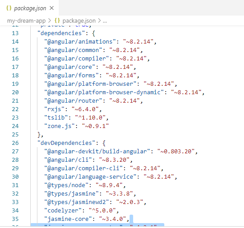The height and width of the screenshot is (228, 244).
Task: Click the "^1.10.0" version value
Action: click(90, 118)
